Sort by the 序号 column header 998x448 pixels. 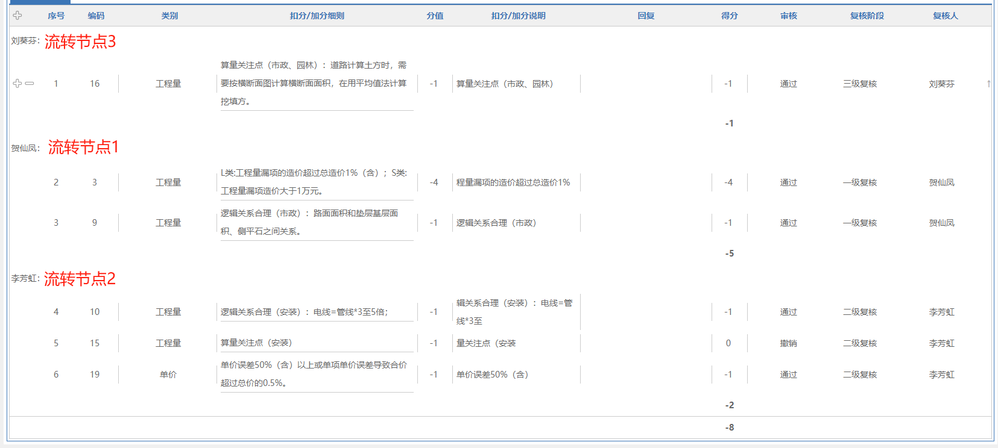(x=56, y=16)
